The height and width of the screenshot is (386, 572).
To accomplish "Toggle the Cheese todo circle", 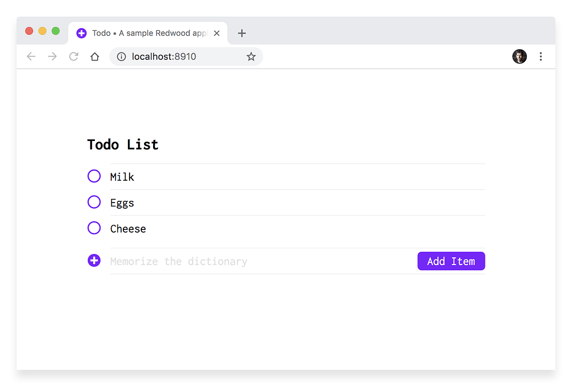I will click(94, 228).
